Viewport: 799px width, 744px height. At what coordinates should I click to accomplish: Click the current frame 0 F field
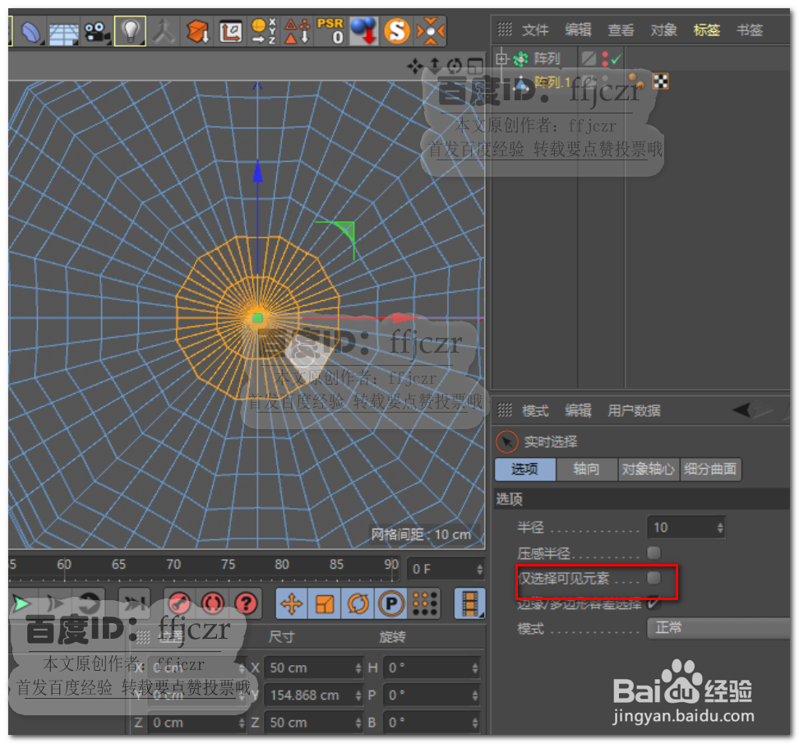pos(446,569)
